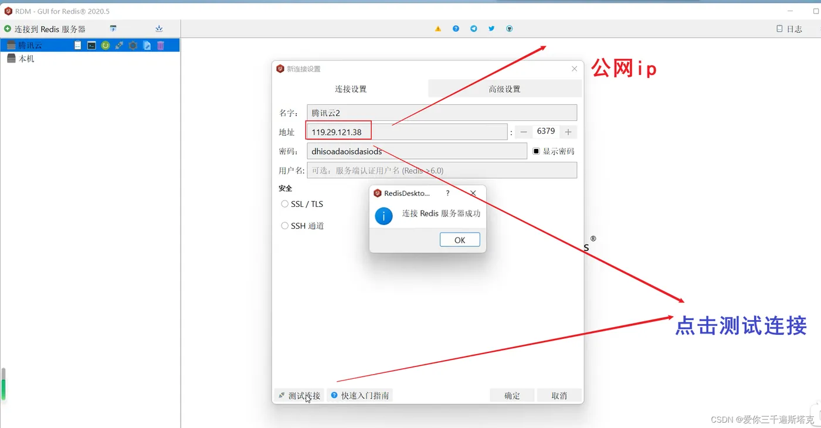The image size is (821, 428).
Task: Open the Twitter bird icon
Action: pyautogui.click(x=491, y=29)
